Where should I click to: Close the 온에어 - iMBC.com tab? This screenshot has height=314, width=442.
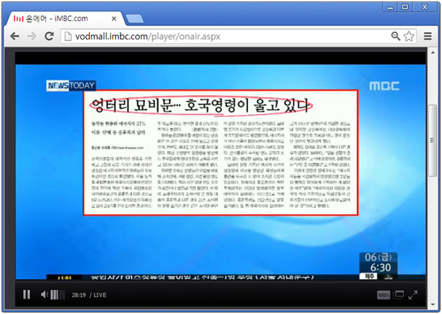pyautogui.click(x=115, y=16)
